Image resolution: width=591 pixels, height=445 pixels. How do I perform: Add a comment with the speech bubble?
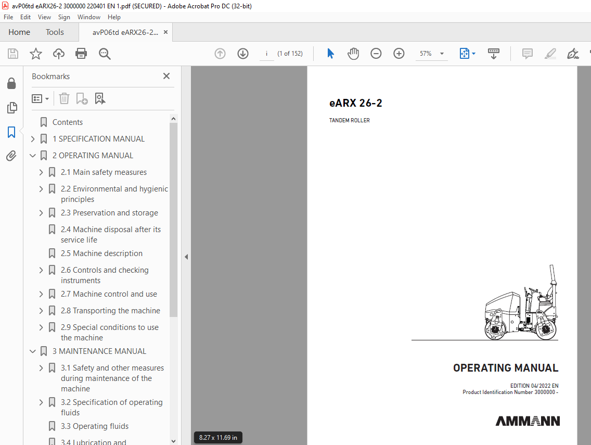pos(528,54)
